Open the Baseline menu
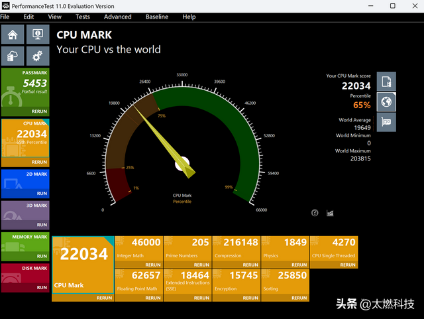This screenshot has height=319, width=424. [x=157, y=17]
